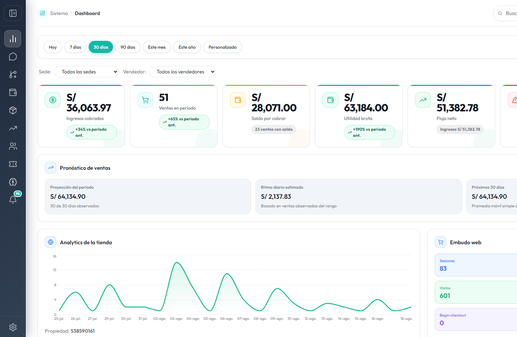The image size is (517, 337).
Task: Click the search input field
Action: coord(505,13)
